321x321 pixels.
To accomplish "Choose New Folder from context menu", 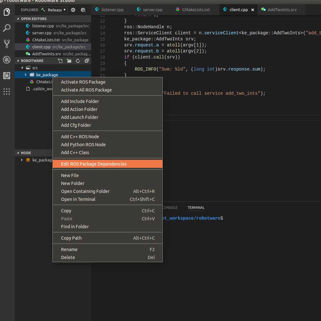I will click(x=107, y=183).
